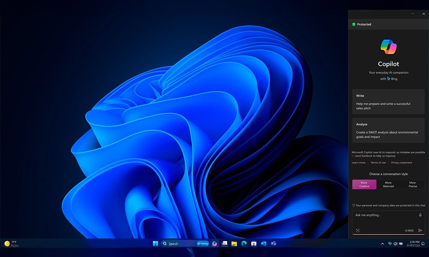Click the Learn more link
429x257 pixels.
(360, 162)
